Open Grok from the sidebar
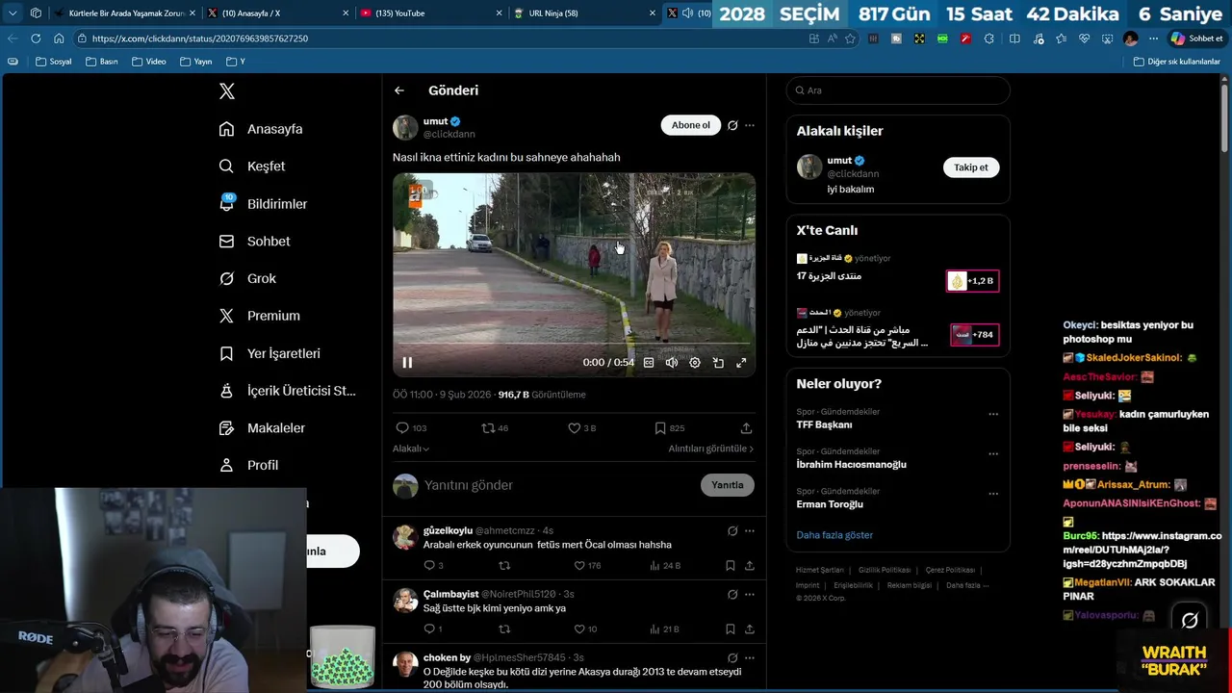The width and height of the screenshot is (1232, 693). [247, 278]
